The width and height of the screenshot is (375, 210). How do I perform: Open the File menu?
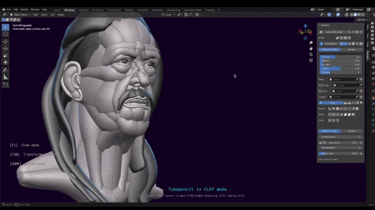pyautogui.click(x=9, y=10)
